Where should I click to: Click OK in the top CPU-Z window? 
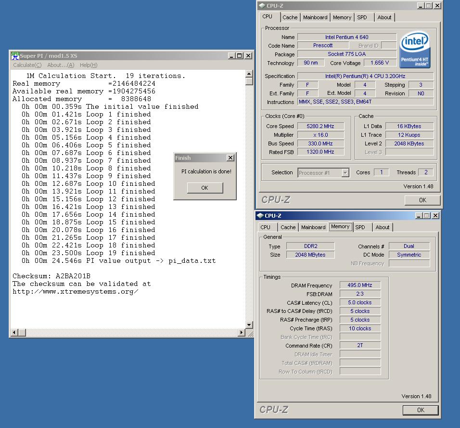tap(422, 200)
